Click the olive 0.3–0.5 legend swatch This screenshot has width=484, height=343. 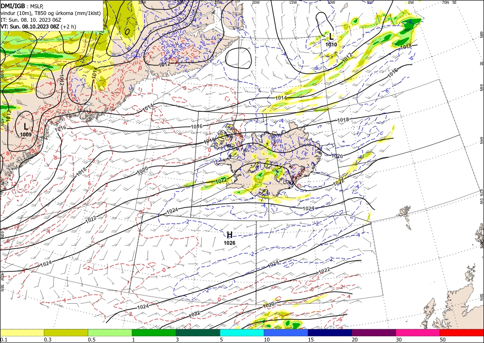coord(66,332)
